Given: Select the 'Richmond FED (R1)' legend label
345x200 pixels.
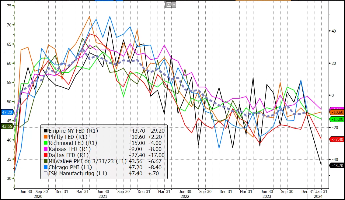Looking at the screenshot, I should tap(73, 143).
